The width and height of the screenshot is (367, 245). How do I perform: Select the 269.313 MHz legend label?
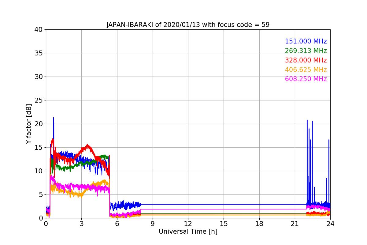306,51
